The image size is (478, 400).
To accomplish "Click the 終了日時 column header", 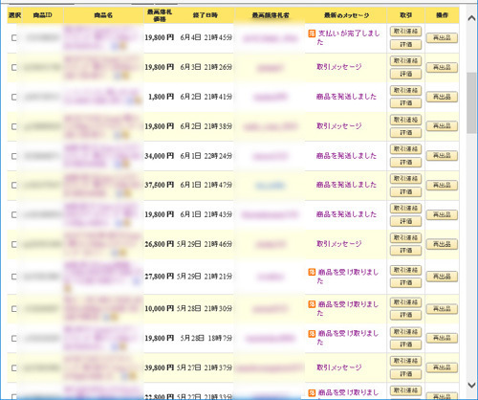I will 206,15.
